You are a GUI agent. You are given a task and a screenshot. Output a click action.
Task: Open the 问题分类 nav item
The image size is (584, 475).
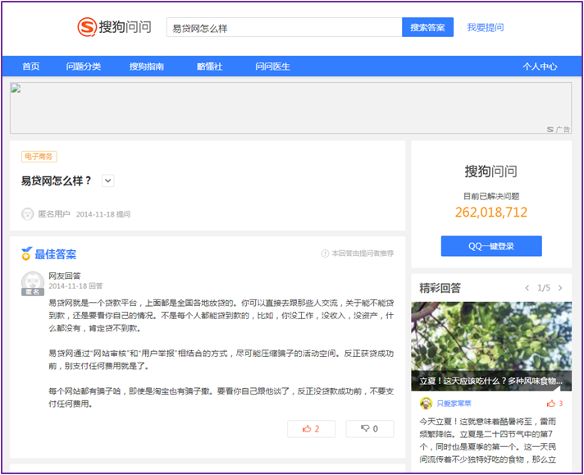84,66
